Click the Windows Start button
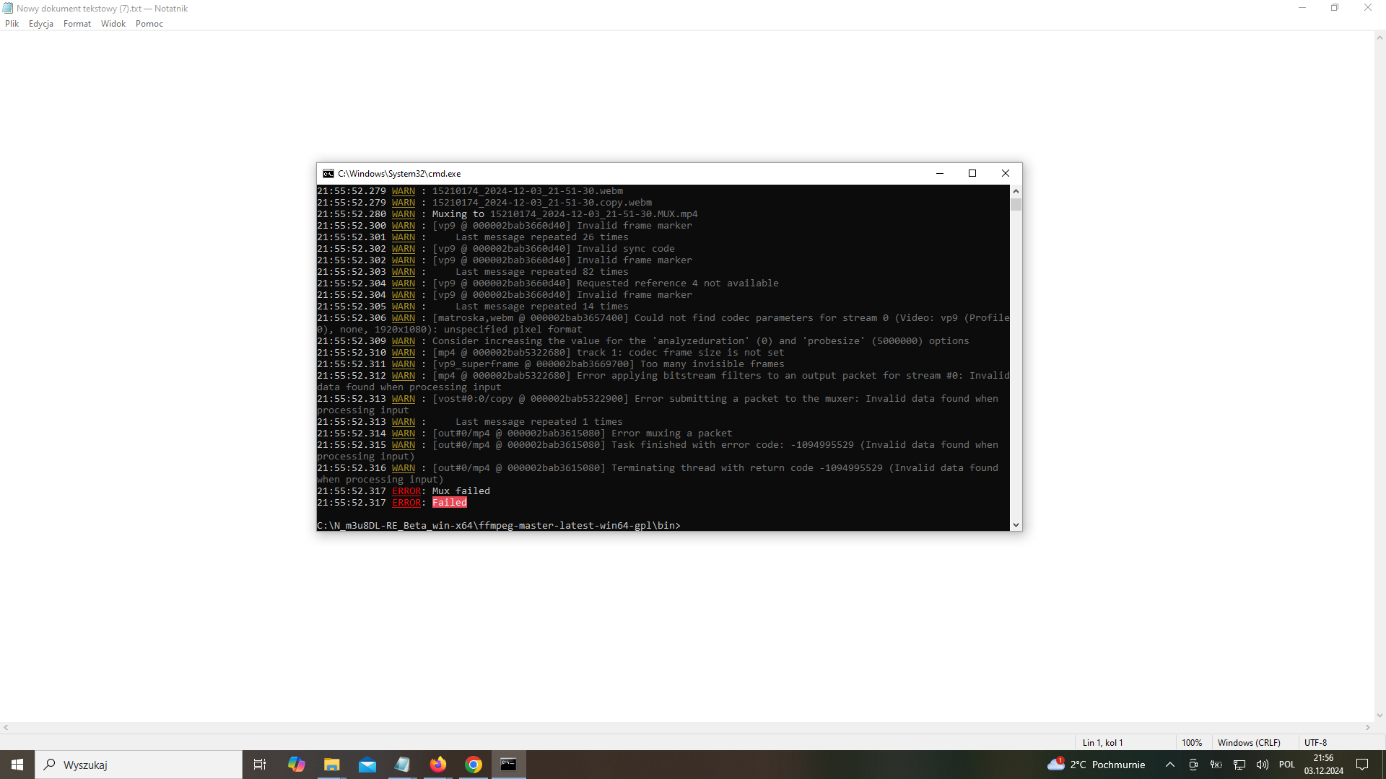This screenshot has height=779, width=1386. [17, 765]
